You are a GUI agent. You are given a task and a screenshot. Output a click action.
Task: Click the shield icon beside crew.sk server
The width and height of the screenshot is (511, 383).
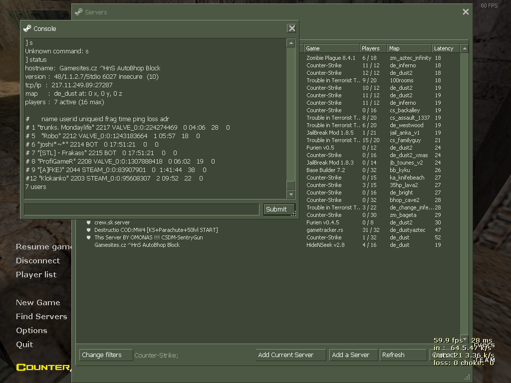click(88, 222)
